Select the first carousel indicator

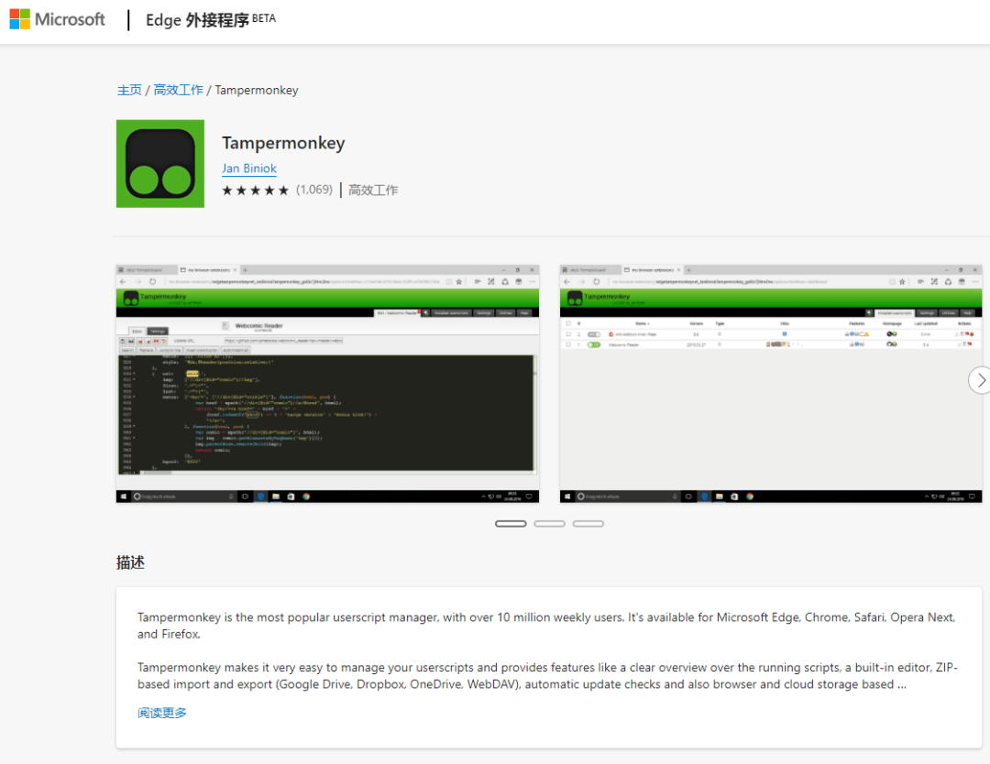pyautogui.click(x=511, y=523)
